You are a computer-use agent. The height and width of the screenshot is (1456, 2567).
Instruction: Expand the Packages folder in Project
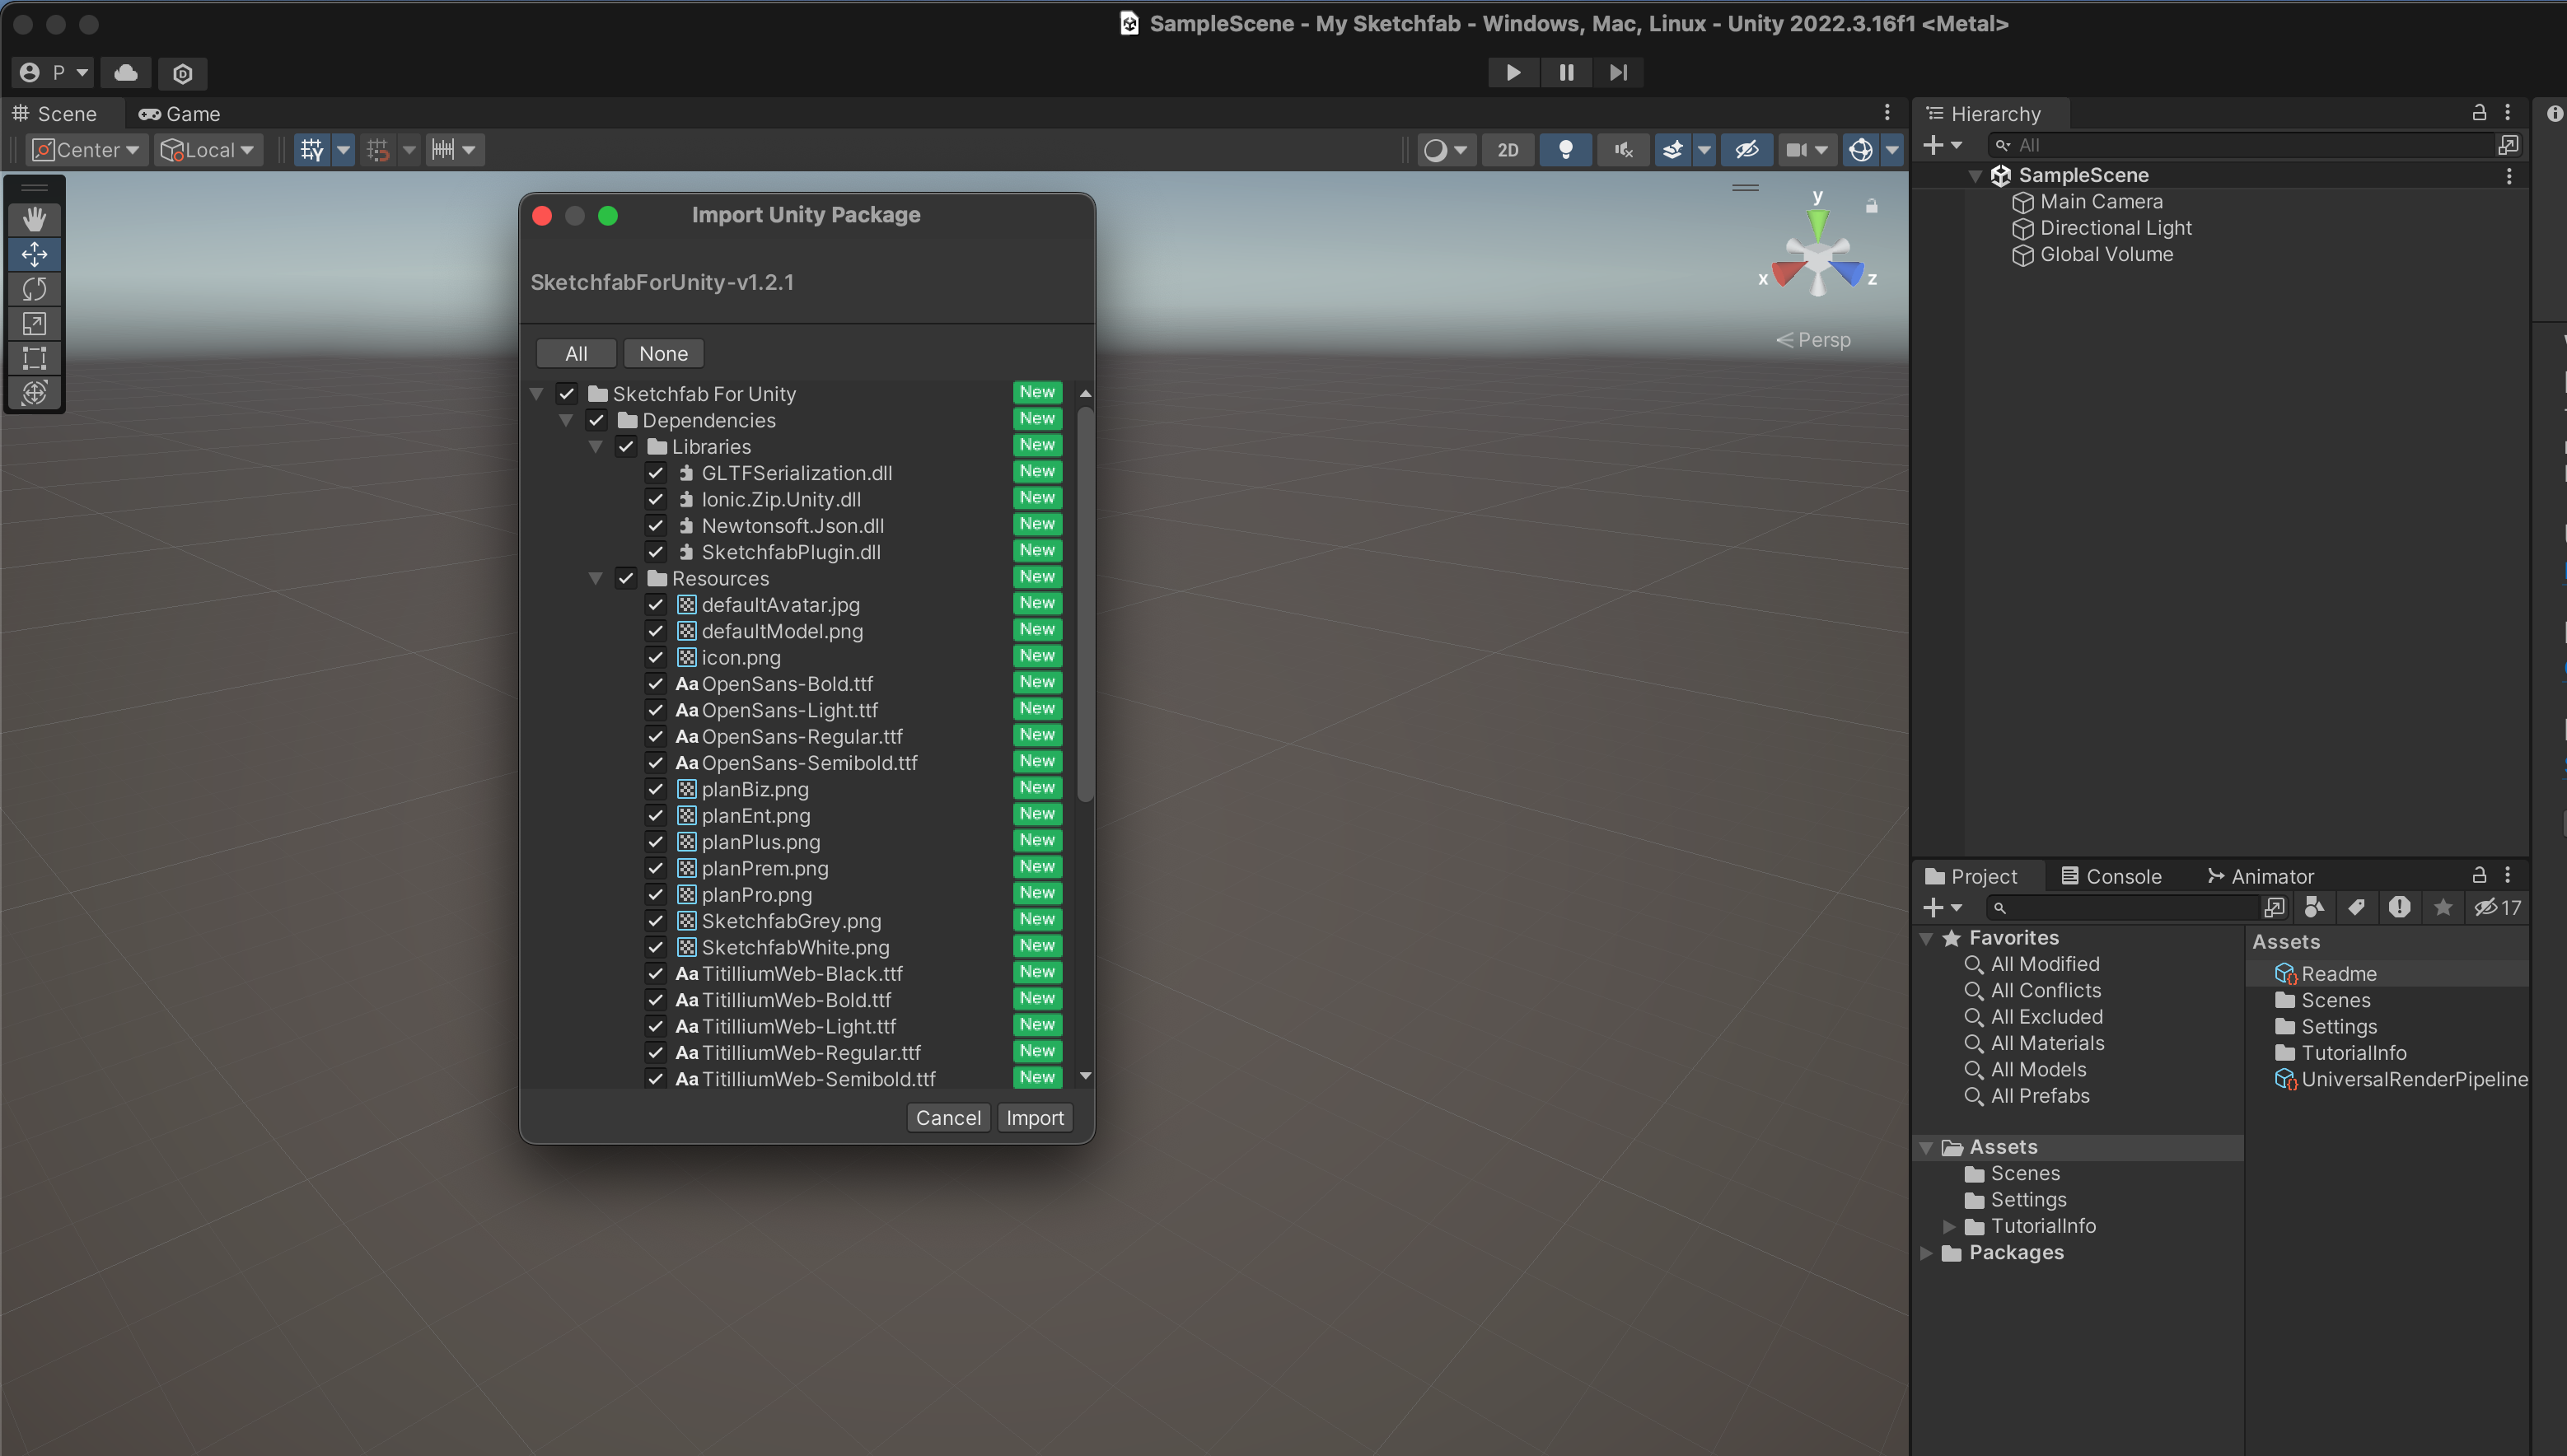[x=1926, y=1253]
